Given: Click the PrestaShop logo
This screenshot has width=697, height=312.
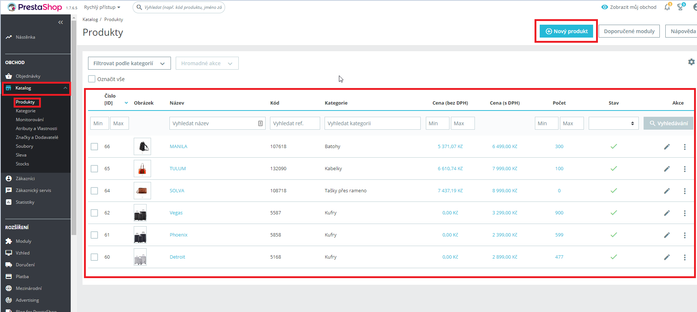Looking at the screenshot, I should 35,7.
